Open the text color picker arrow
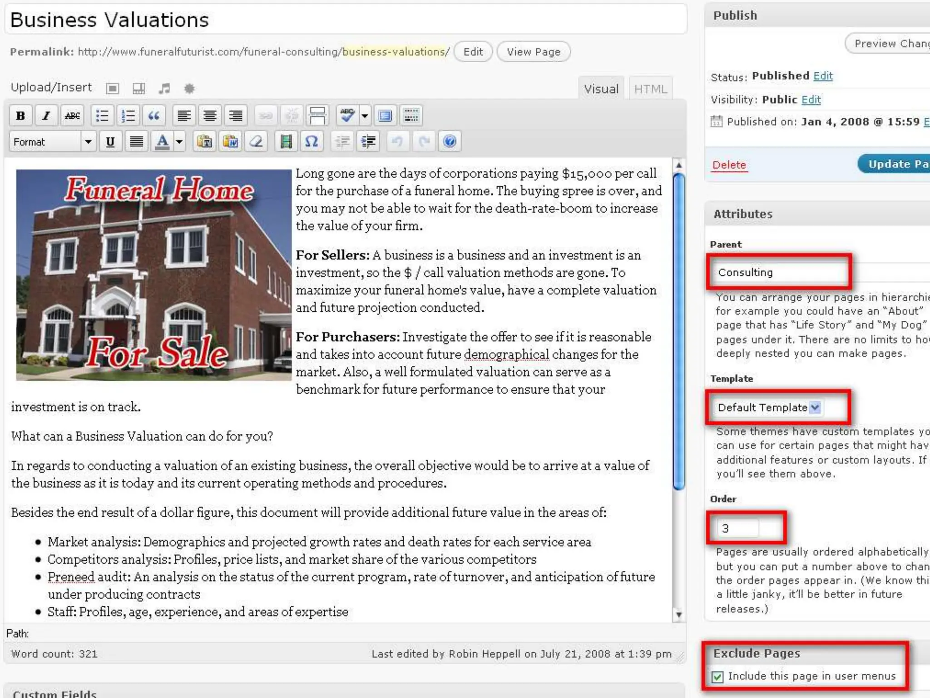This screenshot has width=930, height=698. tap(180, 142)
